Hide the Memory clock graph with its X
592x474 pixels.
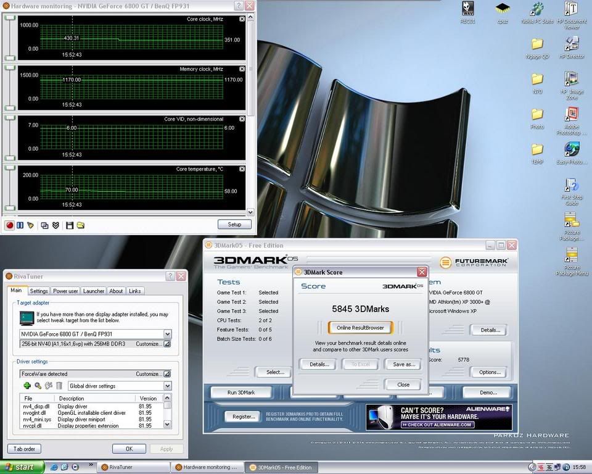pos(242,69)
